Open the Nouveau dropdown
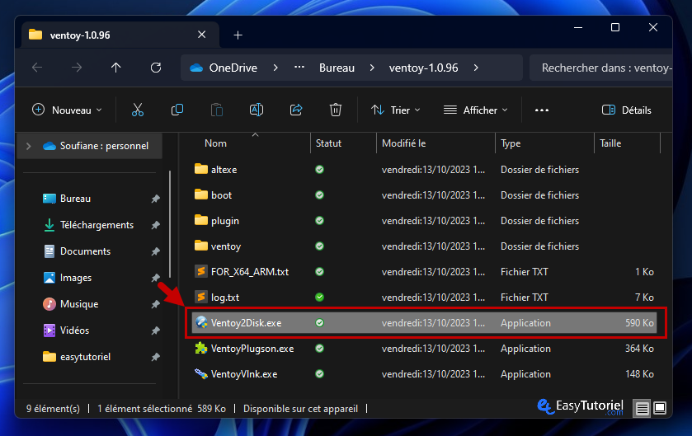This screenshot has height=436, width=692. (67, 110)
